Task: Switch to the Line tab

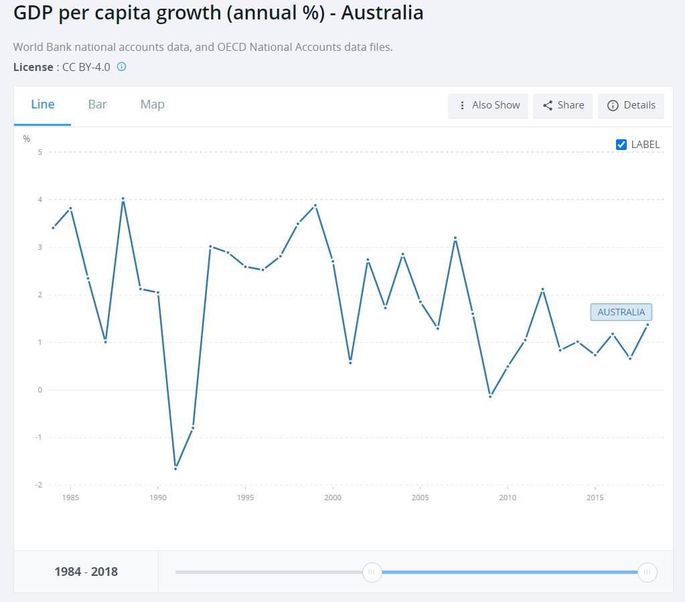Action: click(43, 104)
